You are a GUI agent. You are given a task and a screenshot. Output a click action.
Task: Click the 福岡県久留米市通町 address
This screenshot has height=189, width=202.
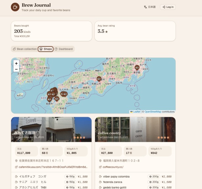click(x=121, y=161)
